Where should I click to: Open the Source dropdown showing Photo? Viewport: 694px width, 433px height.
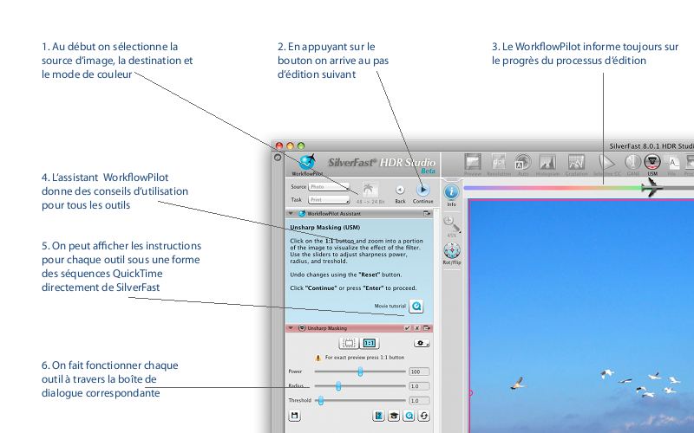click(x=329, y=186)
